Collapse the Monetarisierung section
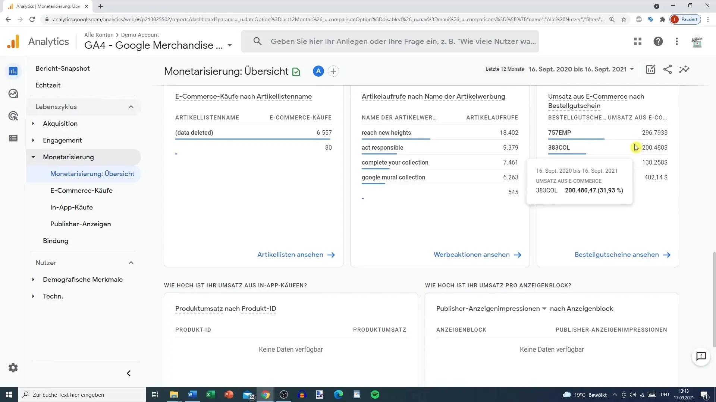Screen dimensions: 716x402 coord(33,157)
